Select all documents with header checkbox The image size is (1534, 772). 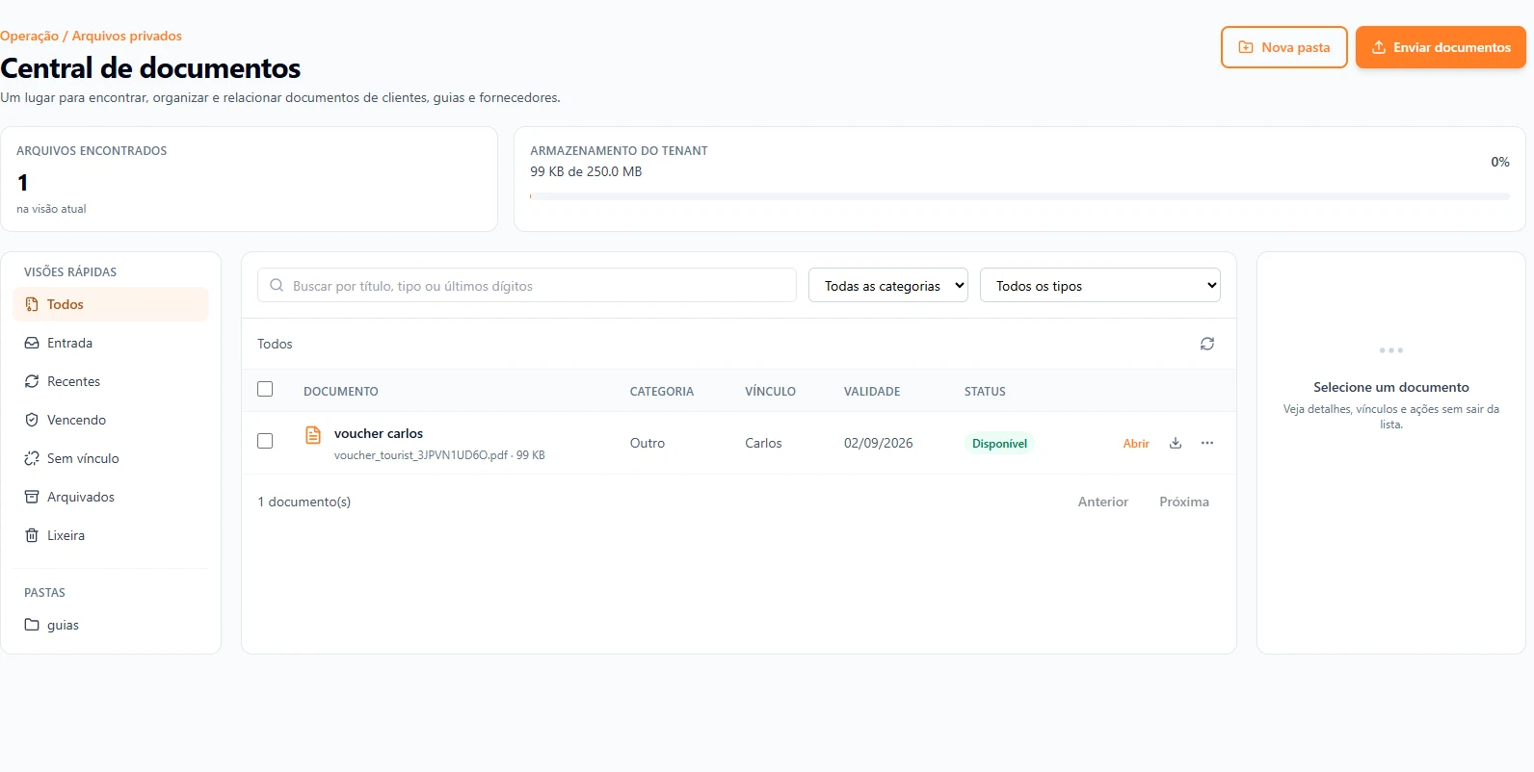point(265,389)
